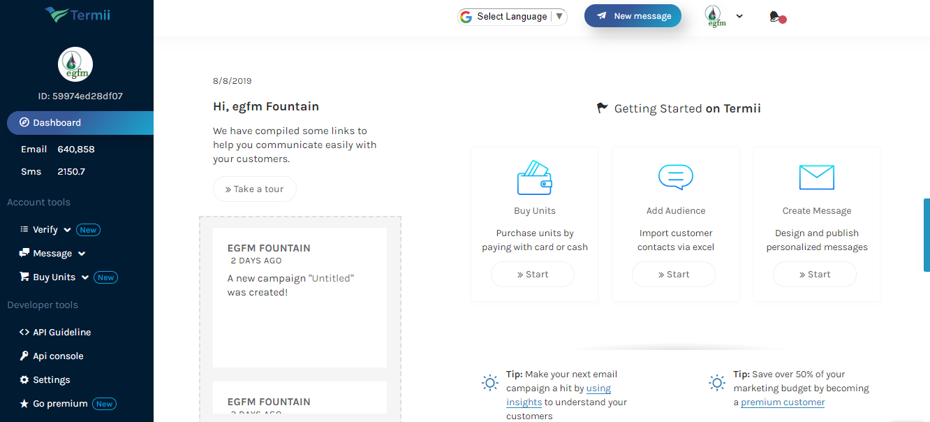Follow the 'using insights' link
Screen dimensions: 930x422
[x=559, y=395]
